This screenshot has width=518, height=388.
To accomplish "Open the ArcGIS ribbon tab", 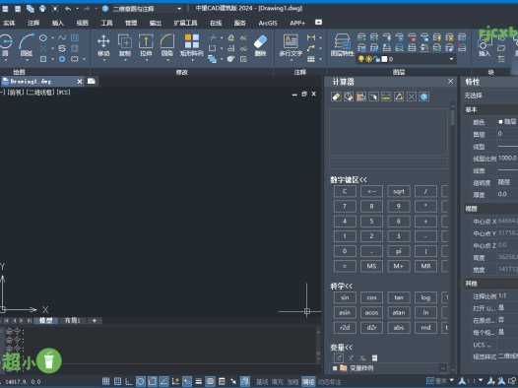I will tap(268, 23).
